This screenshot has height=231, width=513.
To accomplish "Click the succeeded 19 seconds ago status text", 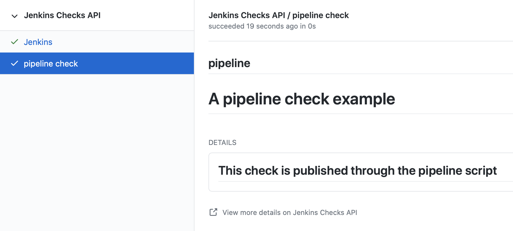I will pos(262,26).
